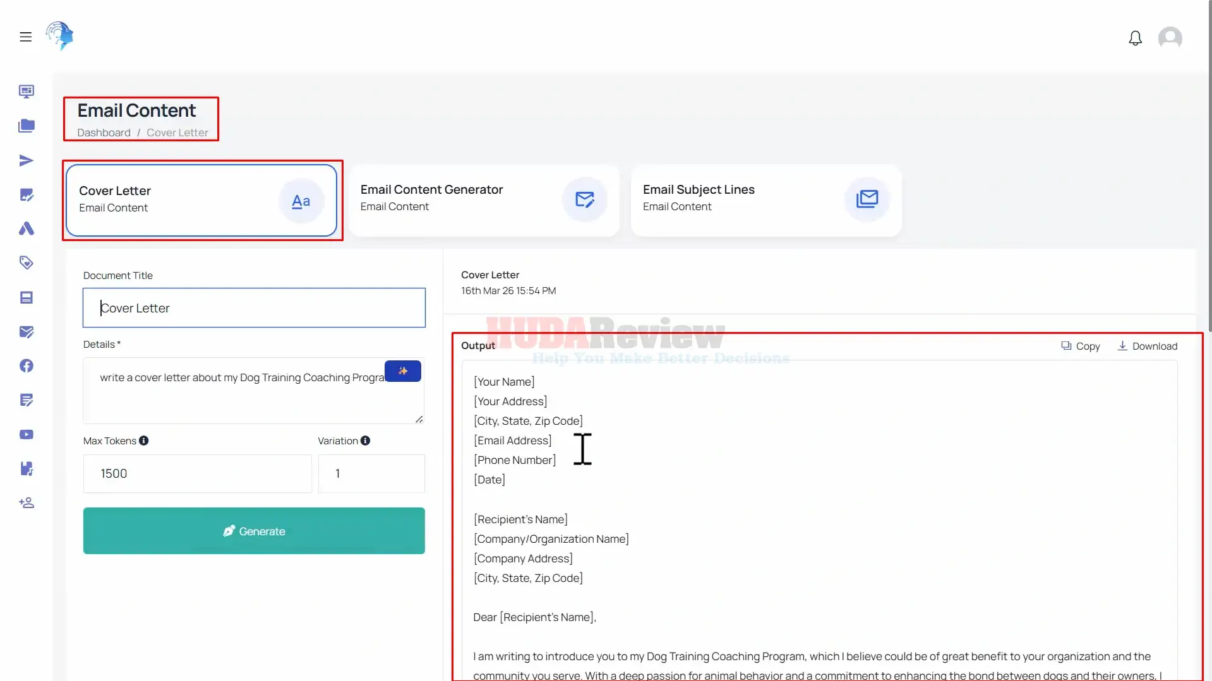Open the hamburger menu

(25, 37)
